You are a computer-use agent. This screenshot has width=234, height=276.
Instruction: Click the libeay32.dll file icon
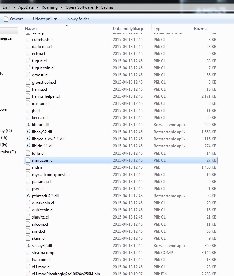pyautogui.click(x=28, y=132)
